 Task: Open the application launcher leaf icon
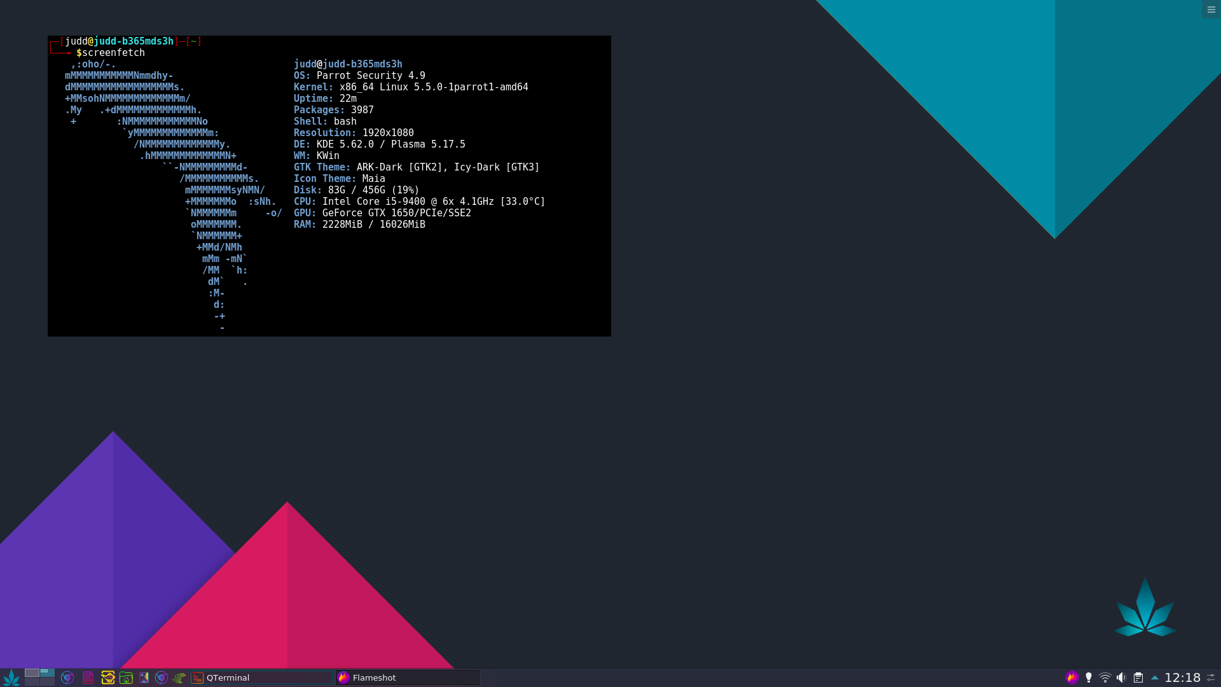pyautogui.click(x=11, y=677)
